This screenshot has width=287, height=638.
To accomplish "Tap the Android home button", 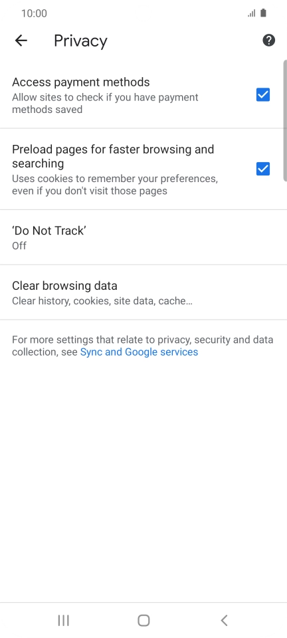I will [x=143, y=621].
